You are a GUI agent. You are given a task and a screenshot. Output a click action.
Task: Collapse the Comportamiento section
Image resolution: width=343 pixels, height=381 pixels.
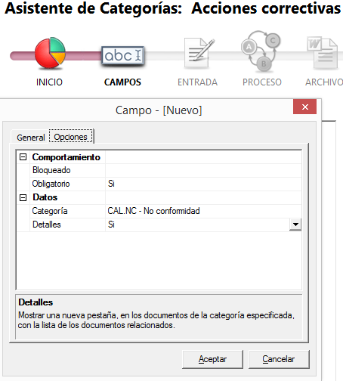[x=23, y=157]
